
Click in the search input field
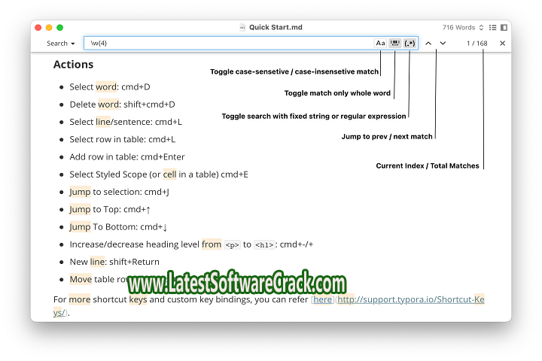click(226, 44)
